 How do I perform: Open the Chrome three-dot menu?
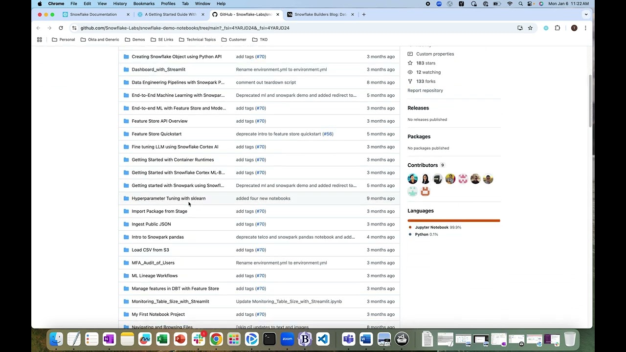pos(585,28)
